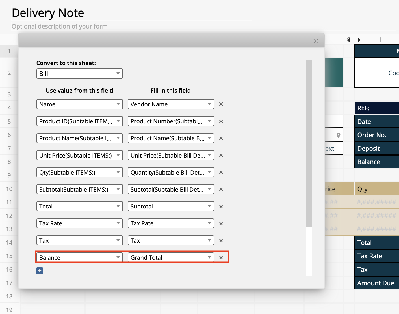Delete the Tax Rate mapping row
This screenshot has width=399, height=314.
pos(221,223)
